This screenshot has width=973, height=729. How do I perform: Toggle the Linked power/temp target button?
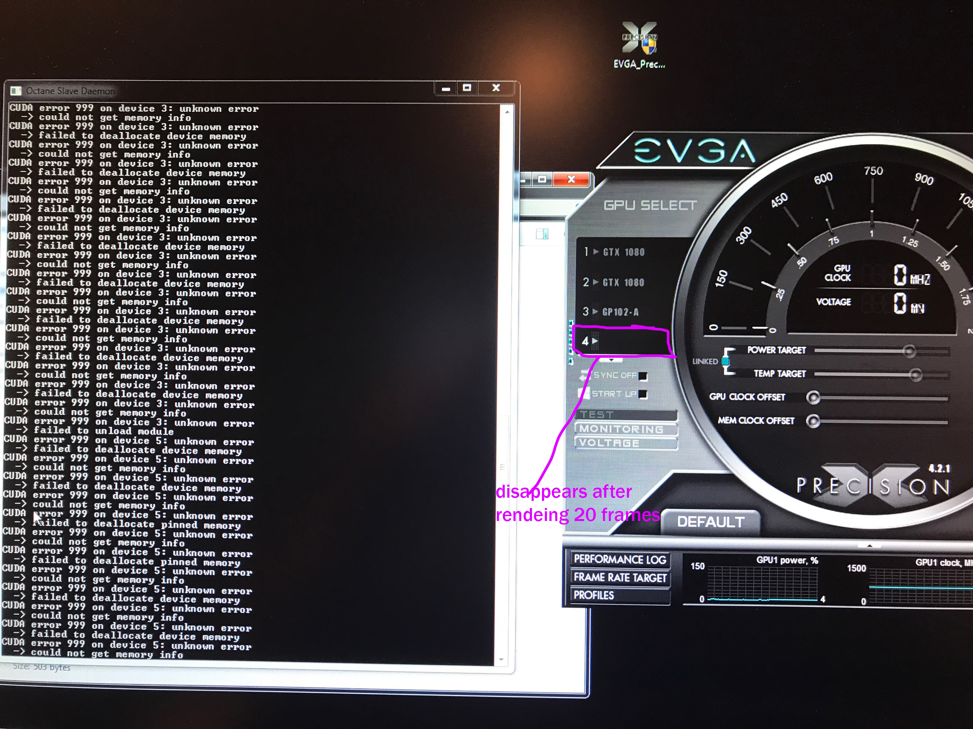pyautogui.click(x=725, y=361)
